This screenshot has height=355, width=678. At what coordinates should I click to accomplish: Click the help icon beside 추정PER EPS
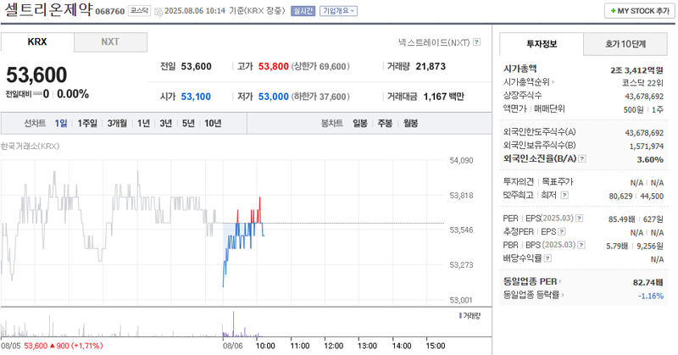[x=561, y=232]
